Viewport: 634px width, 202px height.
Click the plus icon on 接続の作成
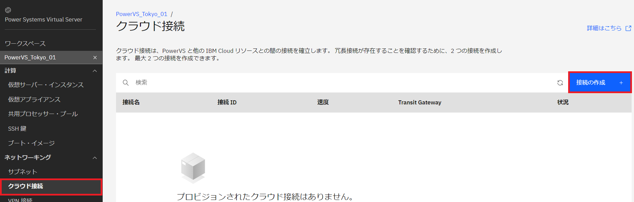pos(621,83)
